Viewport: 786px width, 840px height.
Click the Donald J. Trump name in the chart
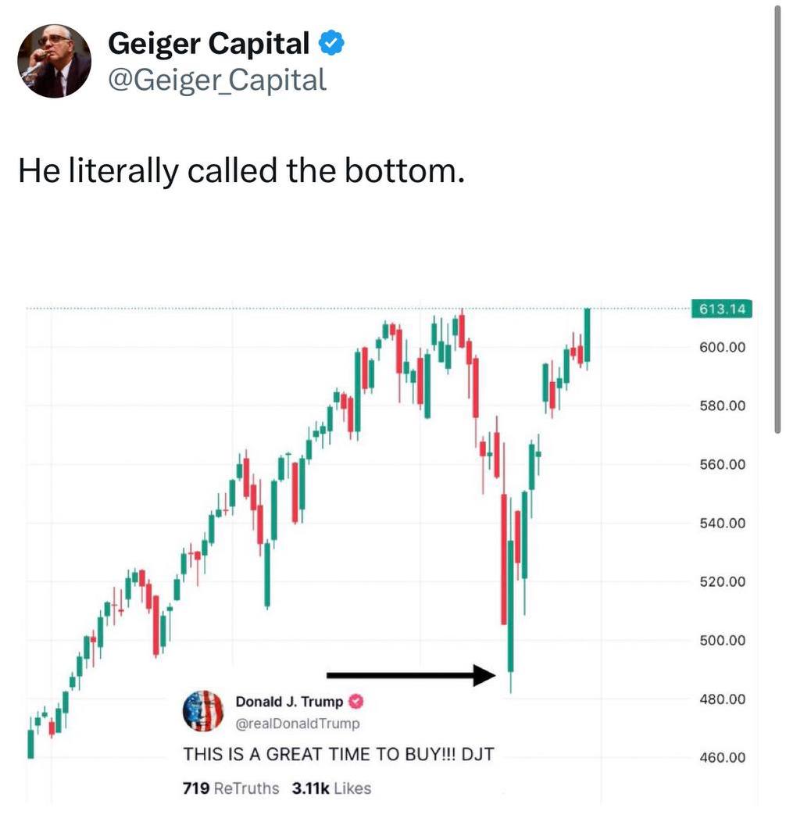(289, 702)
